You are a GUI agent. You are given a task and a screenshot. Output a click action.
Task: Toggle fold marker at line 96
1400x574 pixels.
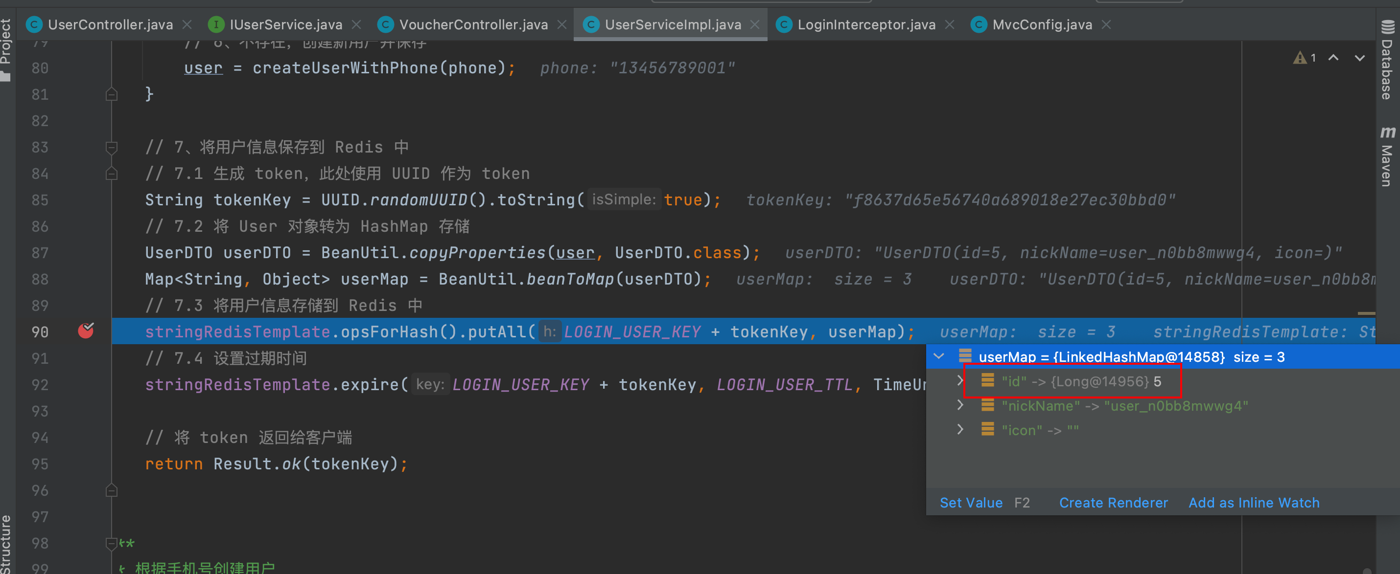(112, 491)
